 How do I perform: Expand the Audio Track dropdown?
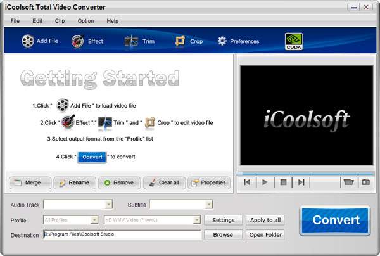(109, 205)
